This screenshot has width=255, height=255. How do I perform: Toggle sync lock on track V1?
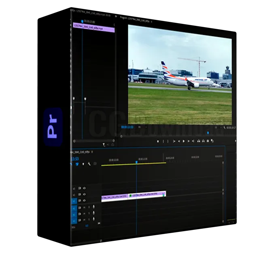click(x=79, y=201)
